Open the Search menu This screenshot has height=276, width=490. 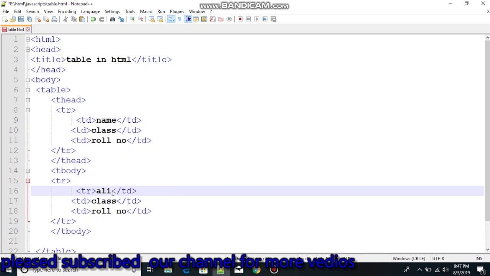[x=33, y=11]
